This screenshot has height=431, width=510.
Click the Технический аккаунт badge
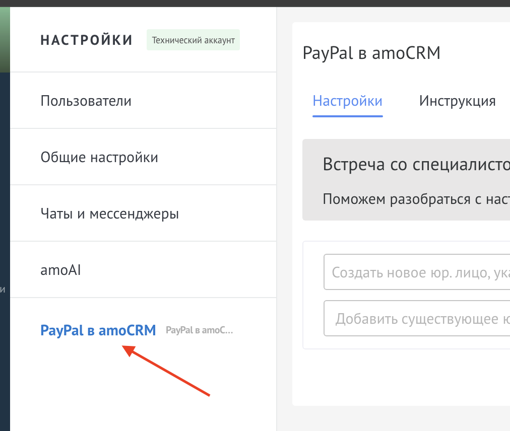click(193, 40)
